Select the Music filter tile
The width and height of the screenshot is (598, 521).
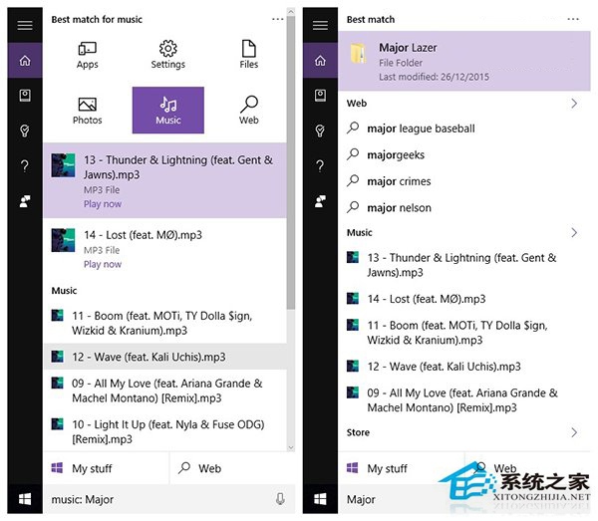(x=167, y=111)
